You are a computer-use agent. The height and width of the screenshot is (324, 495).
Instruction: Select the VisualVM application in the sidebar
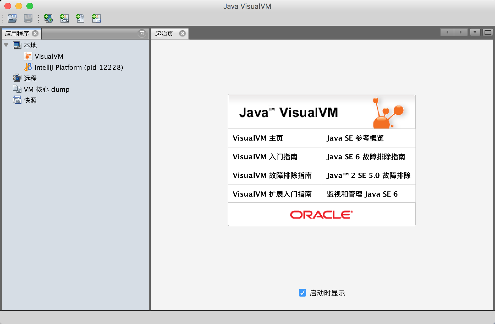tap(49, 56)
